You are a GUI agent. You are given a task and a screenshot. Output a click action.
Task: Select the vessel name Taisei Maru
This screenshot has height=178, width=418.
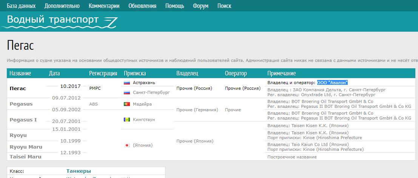pyautogui.click(x=26, y=157)
